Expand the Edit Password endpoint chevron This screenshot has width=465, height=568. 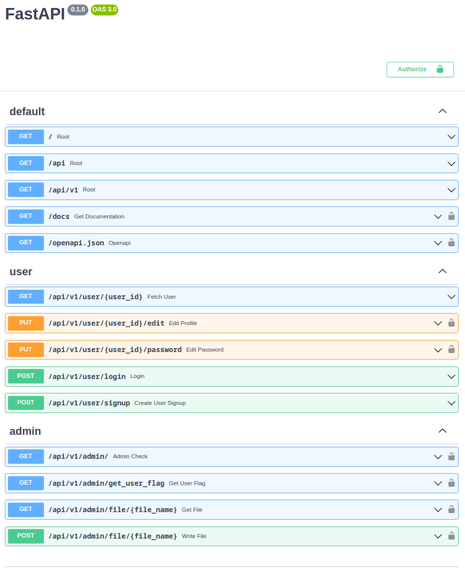point(438,350)
